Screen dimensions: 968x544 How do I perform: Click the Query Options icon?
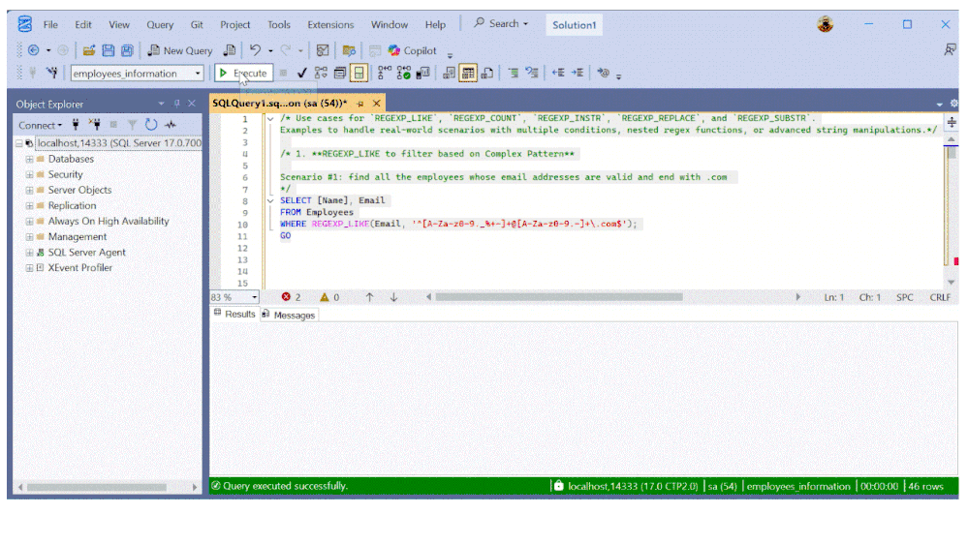(339, 73)
